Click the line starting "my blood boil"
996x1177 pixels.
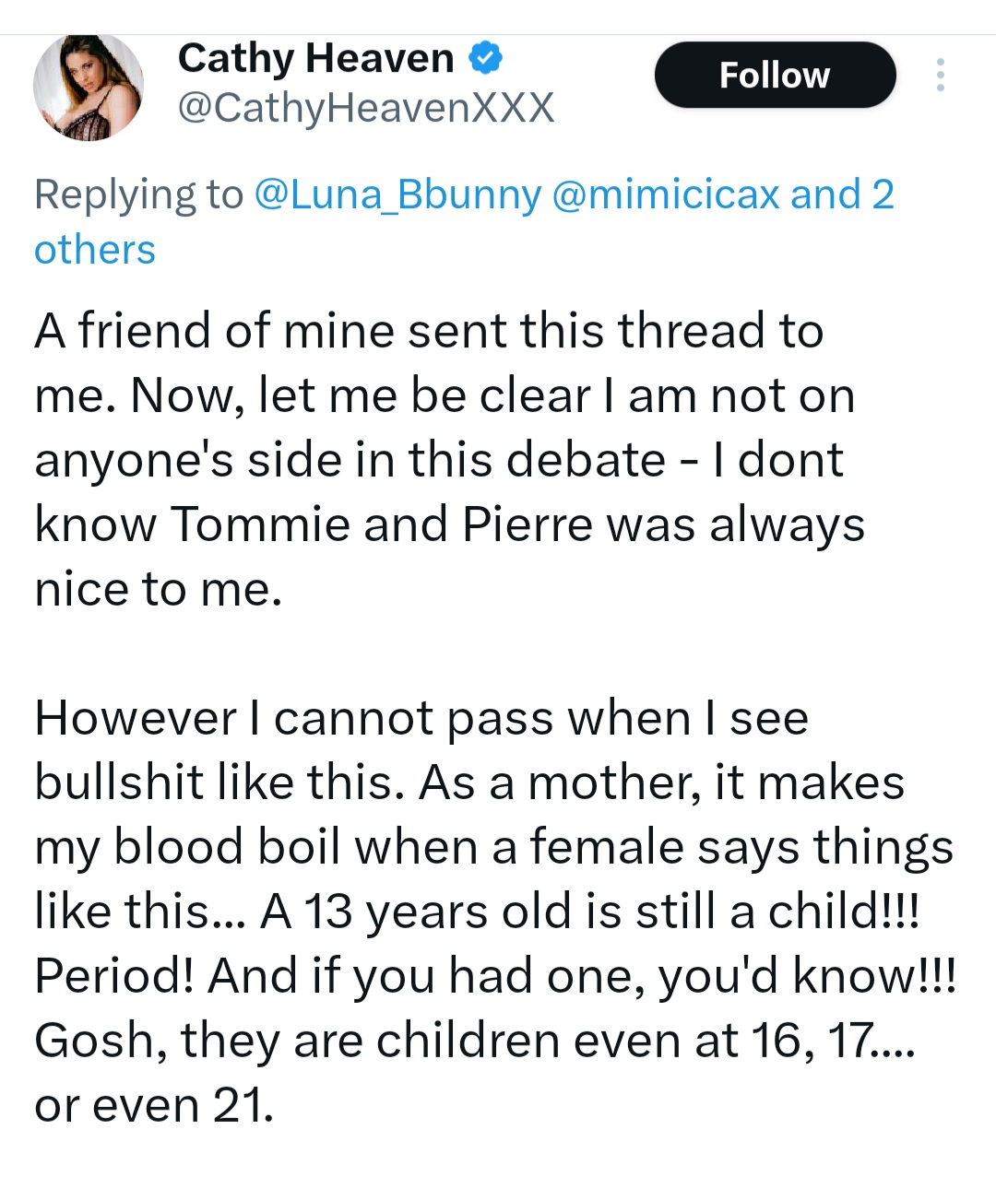493,847
